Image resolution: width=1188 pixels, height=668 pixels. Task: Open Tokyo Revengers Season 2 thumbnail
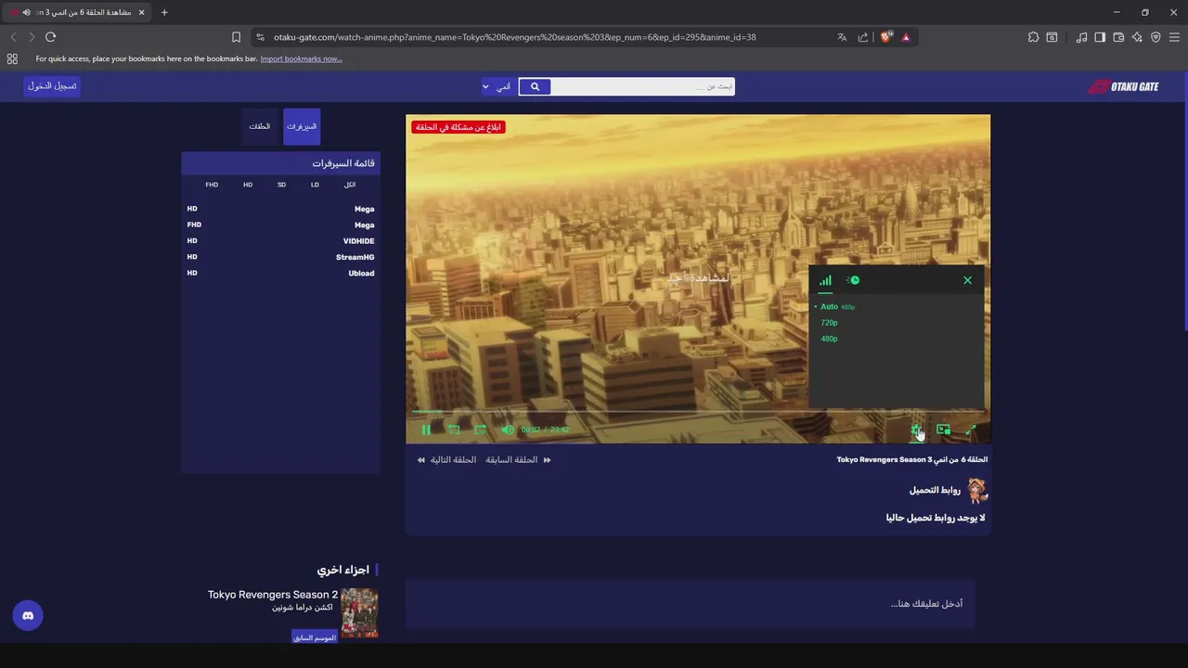tap(359, 612)
